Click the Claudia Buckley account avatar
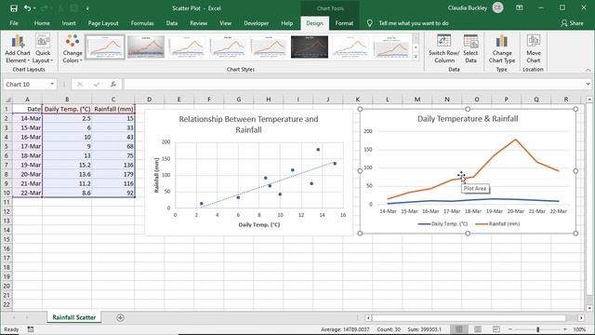595x335 pixels. 498,8
